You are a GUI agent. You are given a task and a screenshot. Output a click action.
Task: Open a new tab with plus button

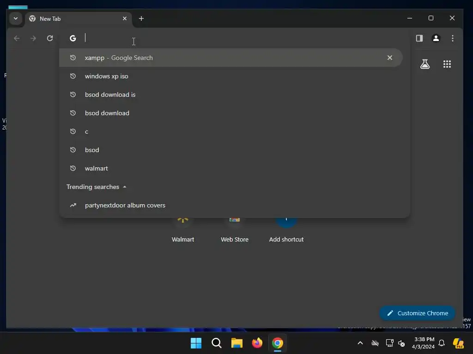click(141, 18)
